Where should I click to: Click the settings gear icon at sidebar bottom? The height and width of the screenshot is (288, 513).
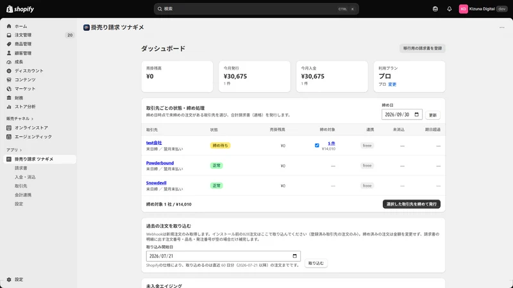coord(9,280)
